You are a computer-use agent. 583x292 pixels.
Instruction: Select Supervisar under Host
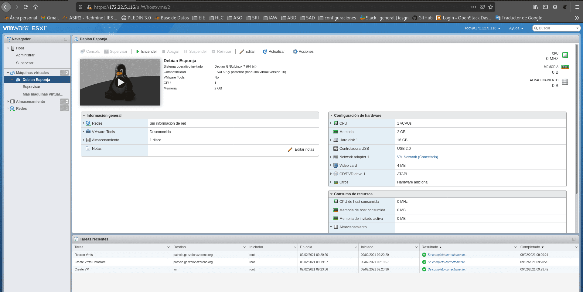point(25,63)
